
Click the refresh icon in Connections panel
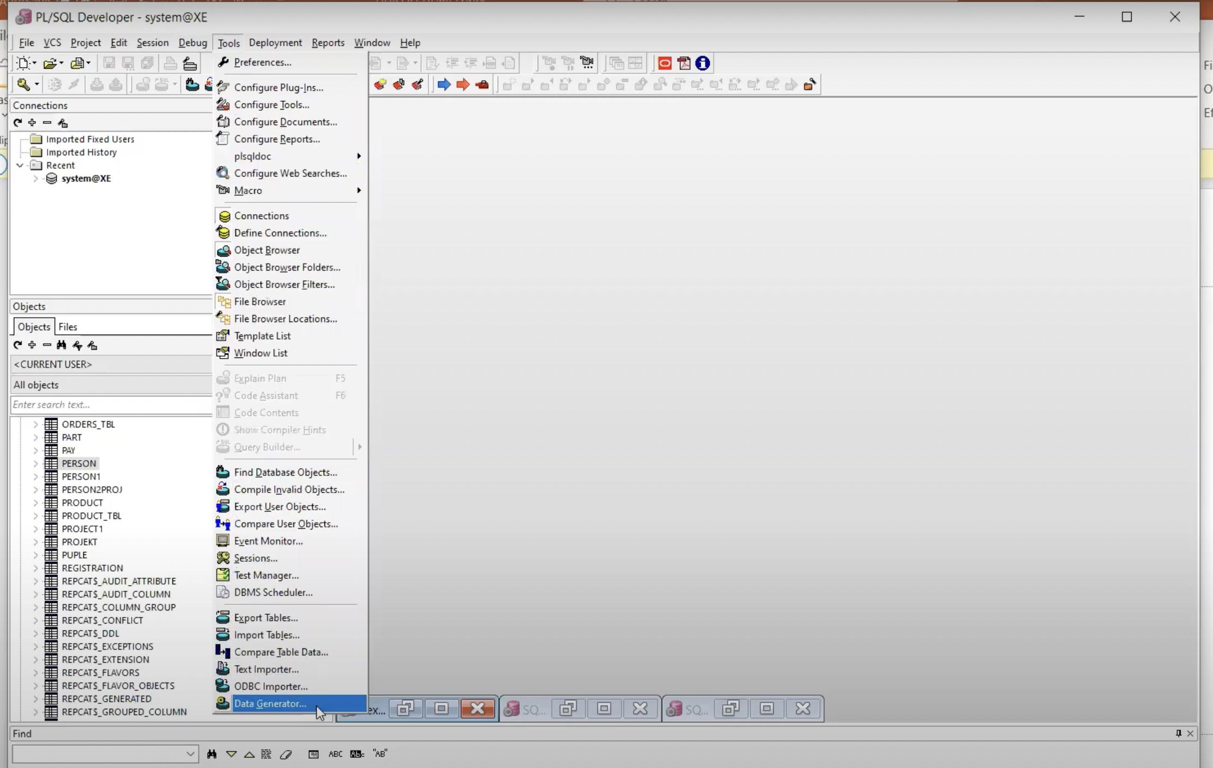(17, 123)
